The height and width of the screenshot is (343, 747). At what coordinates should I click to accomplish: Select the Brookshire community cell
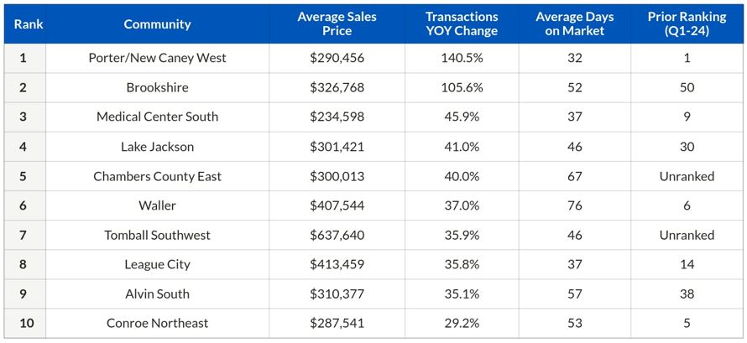[x=157, y=87]
